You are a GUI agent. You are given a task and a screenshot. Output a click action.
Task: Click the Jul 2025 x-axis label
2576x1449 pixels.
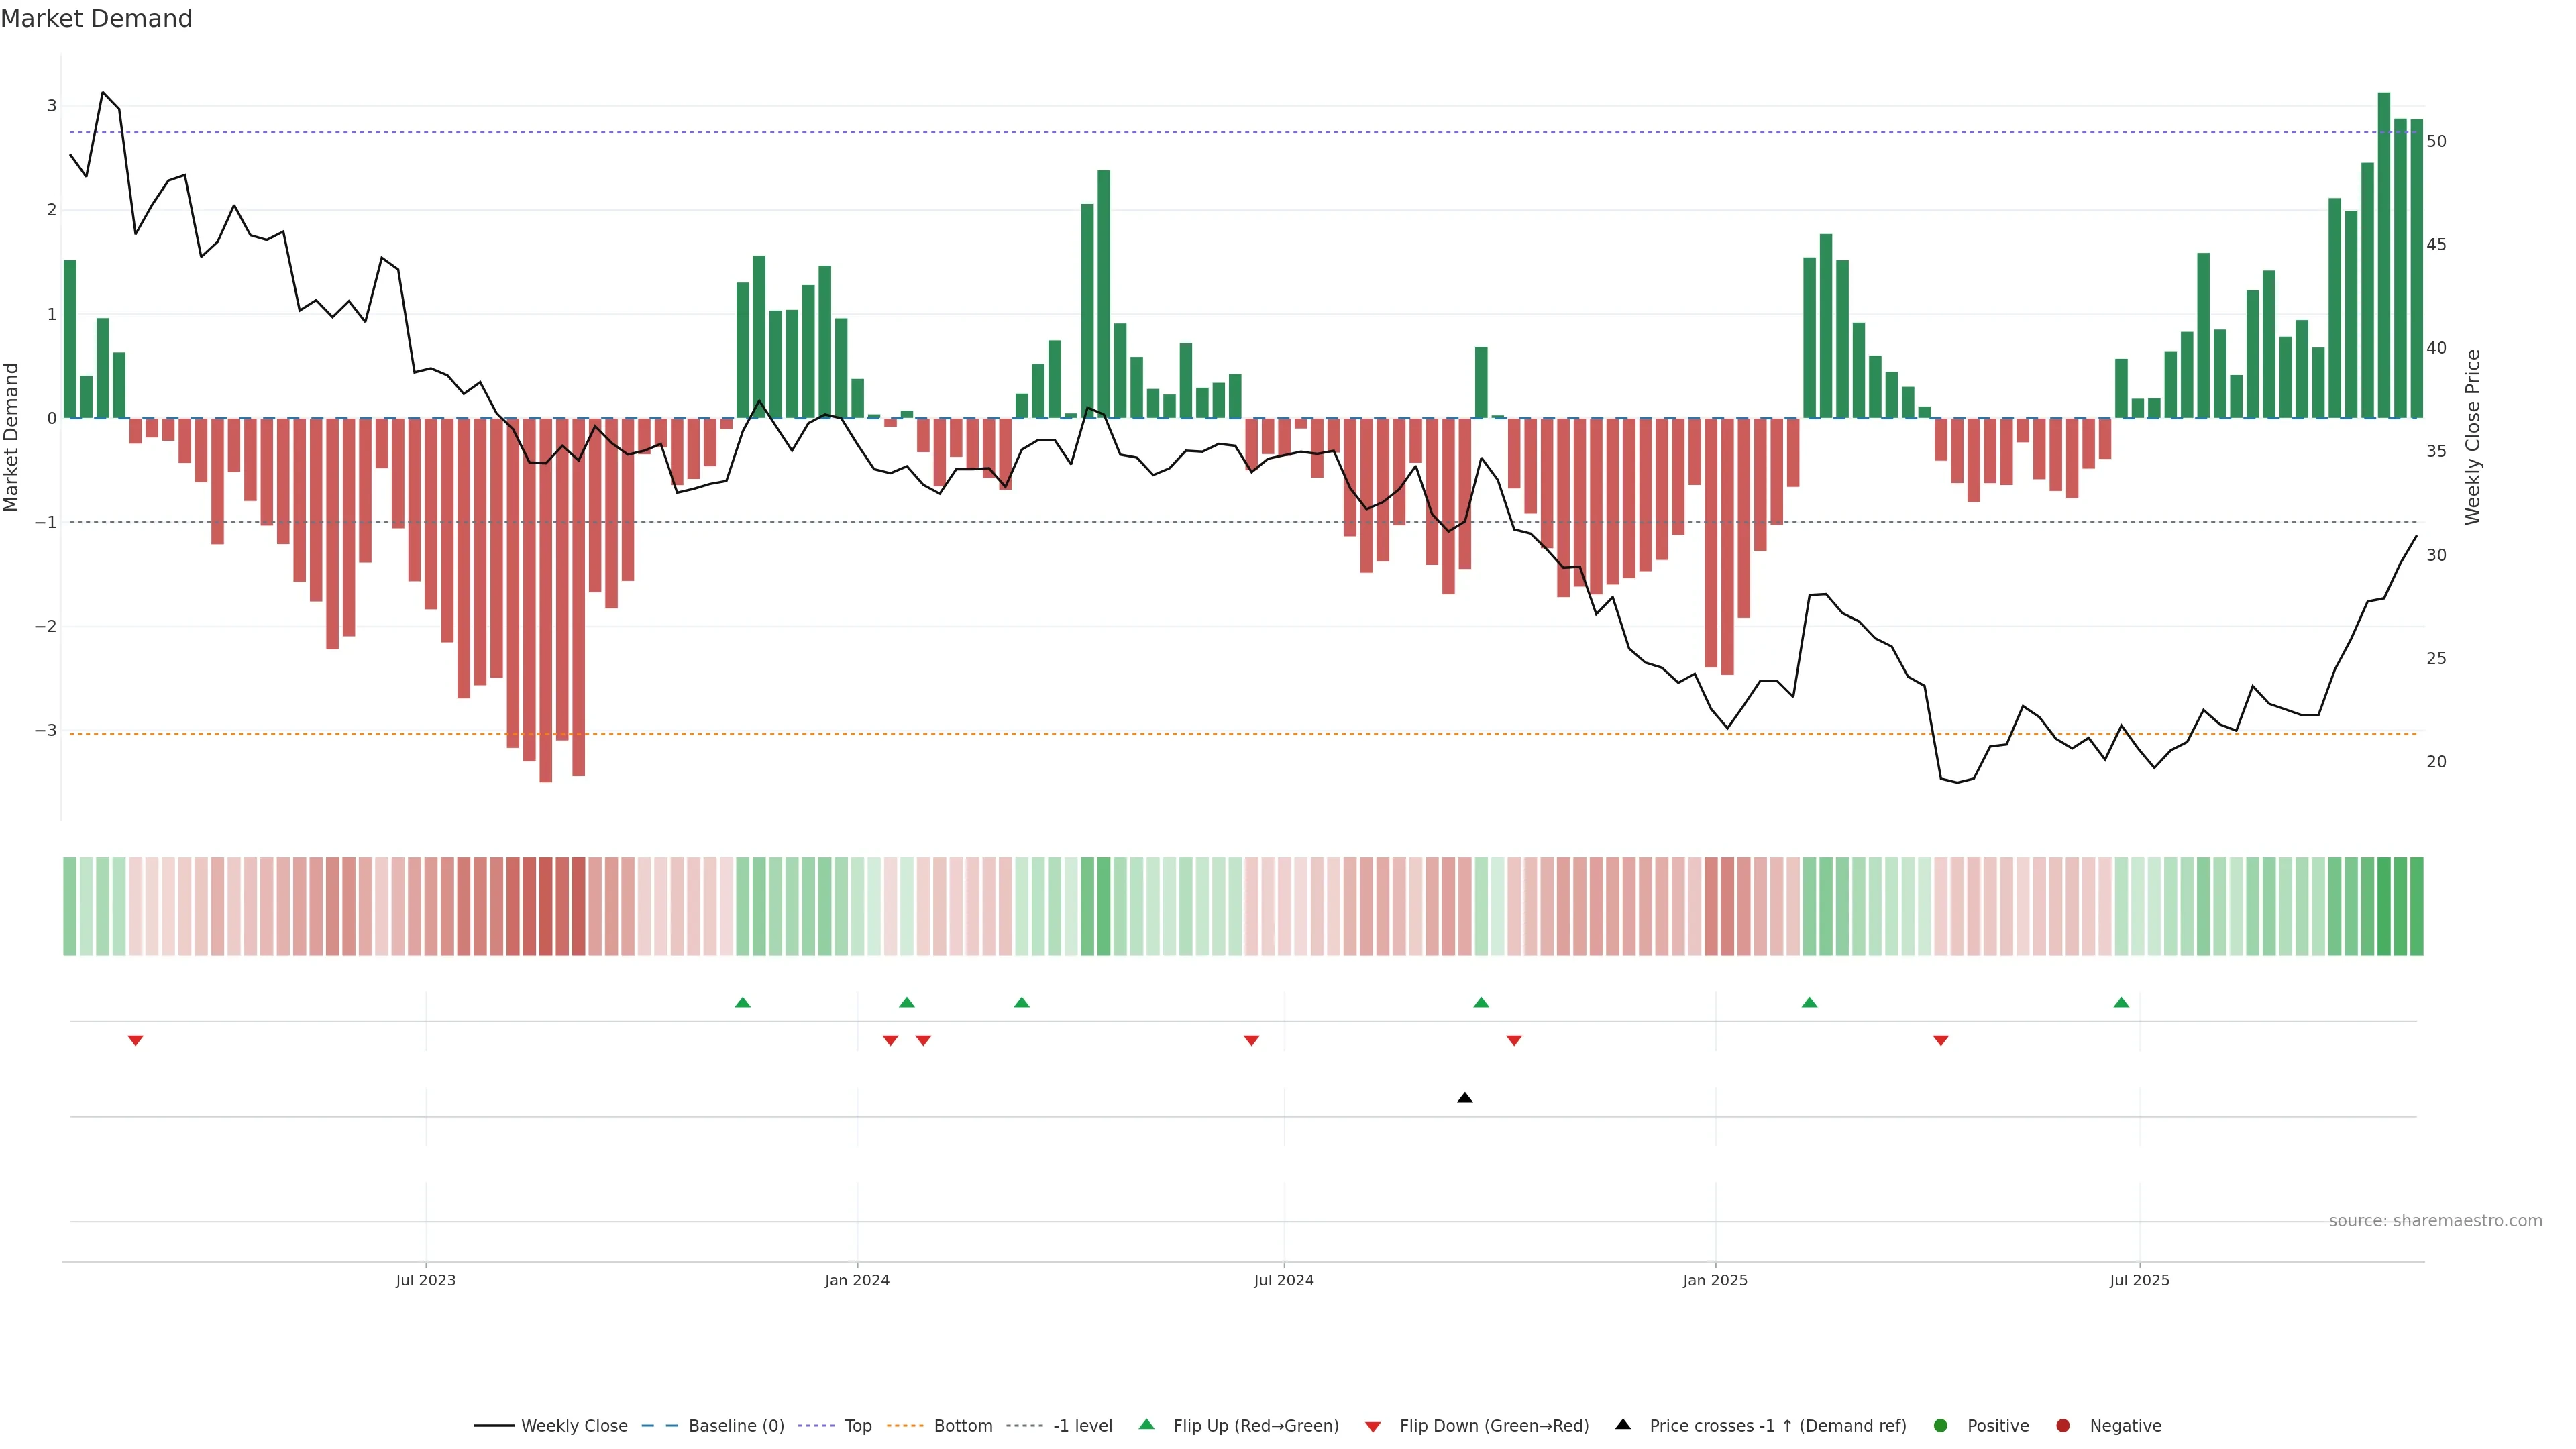(x=2139, y=1280)
